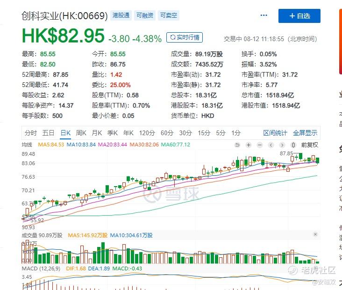Click the MA60:77.12 indicator label
This screenshot has width=342, height=290.
175,145
